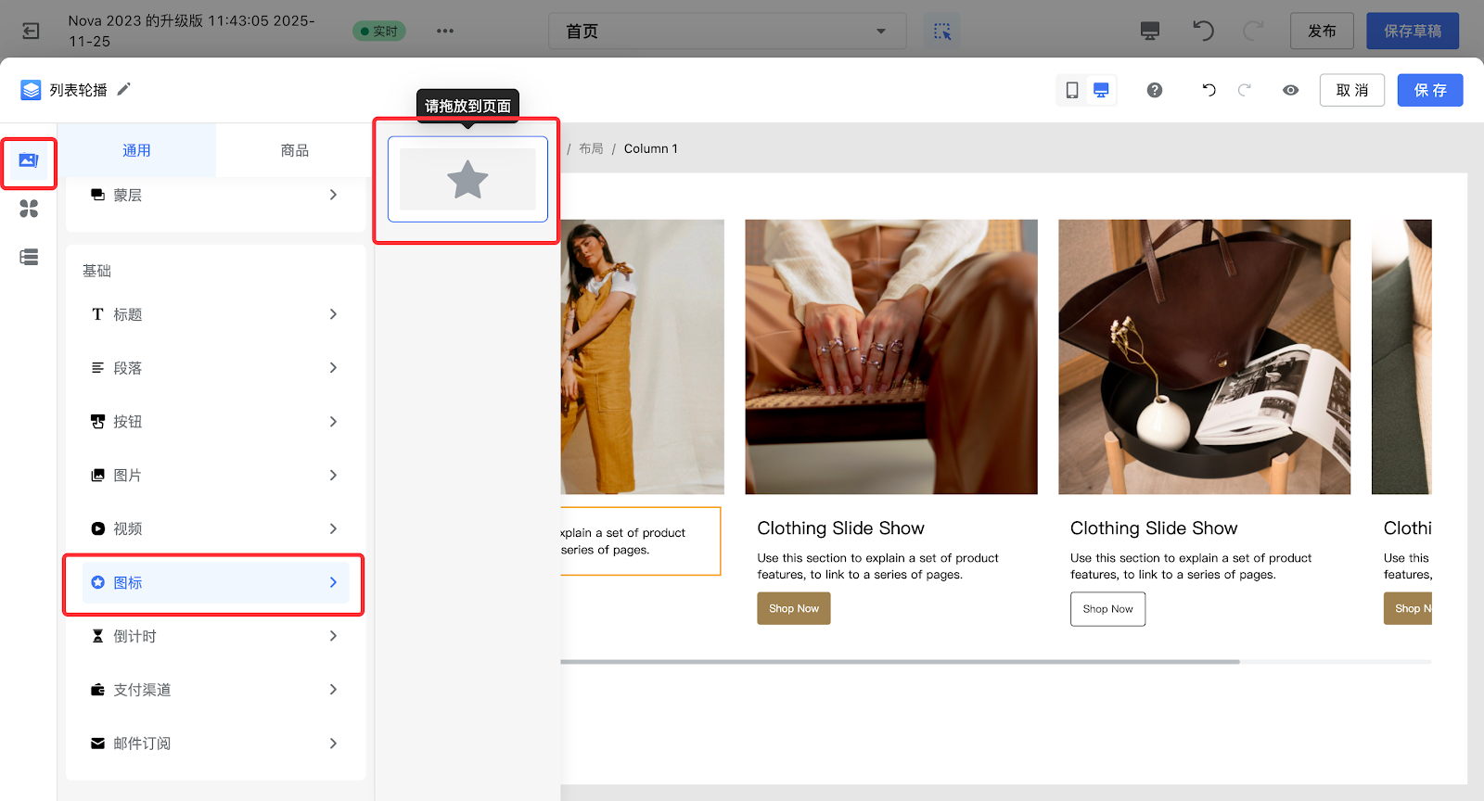Switch to desktop device preview

(1101, 90)
